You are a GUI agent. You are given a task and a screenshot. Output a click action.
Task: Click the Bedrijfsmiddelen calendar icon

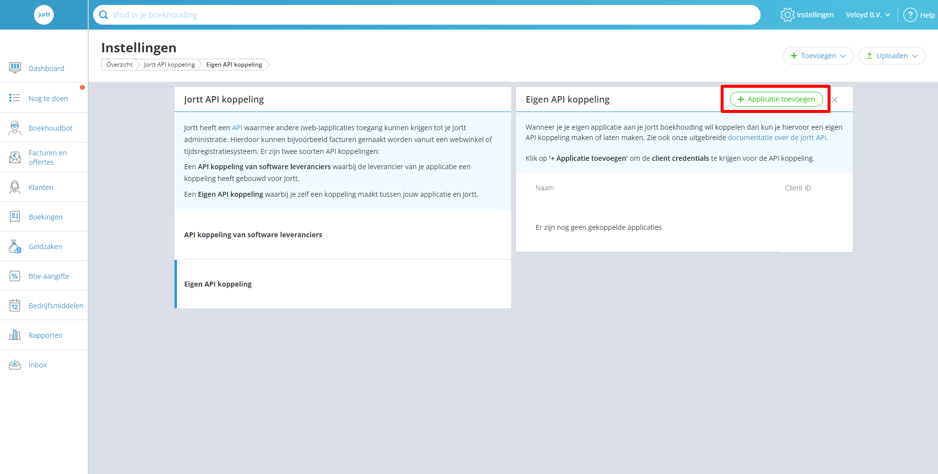click(15, 305)
